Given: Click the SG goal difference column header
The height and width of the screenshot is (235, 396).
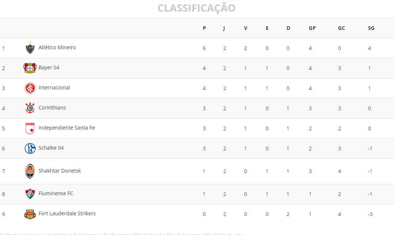Looking at the screenshot, I should [371, 28].
